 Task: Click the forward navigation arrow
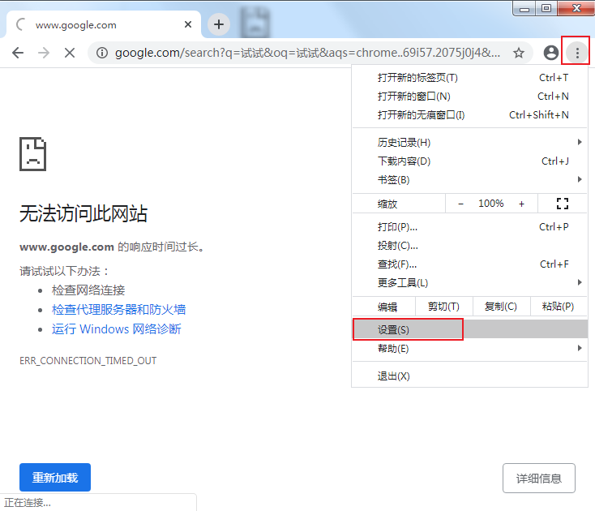pyautogui.click(x=44, y=53)
